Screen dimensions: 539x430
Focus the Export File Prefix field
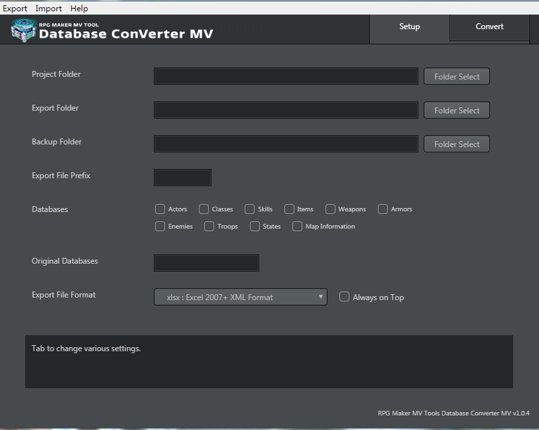(182, 178)
